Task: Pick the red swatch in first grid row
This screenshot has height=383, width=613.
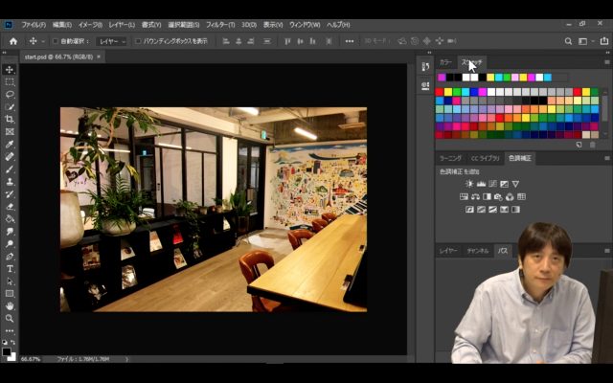Action: point(440,92)
